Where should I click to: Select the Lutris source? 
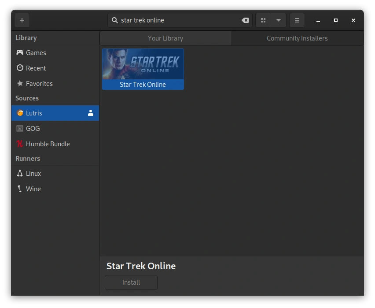click(55, 113)
